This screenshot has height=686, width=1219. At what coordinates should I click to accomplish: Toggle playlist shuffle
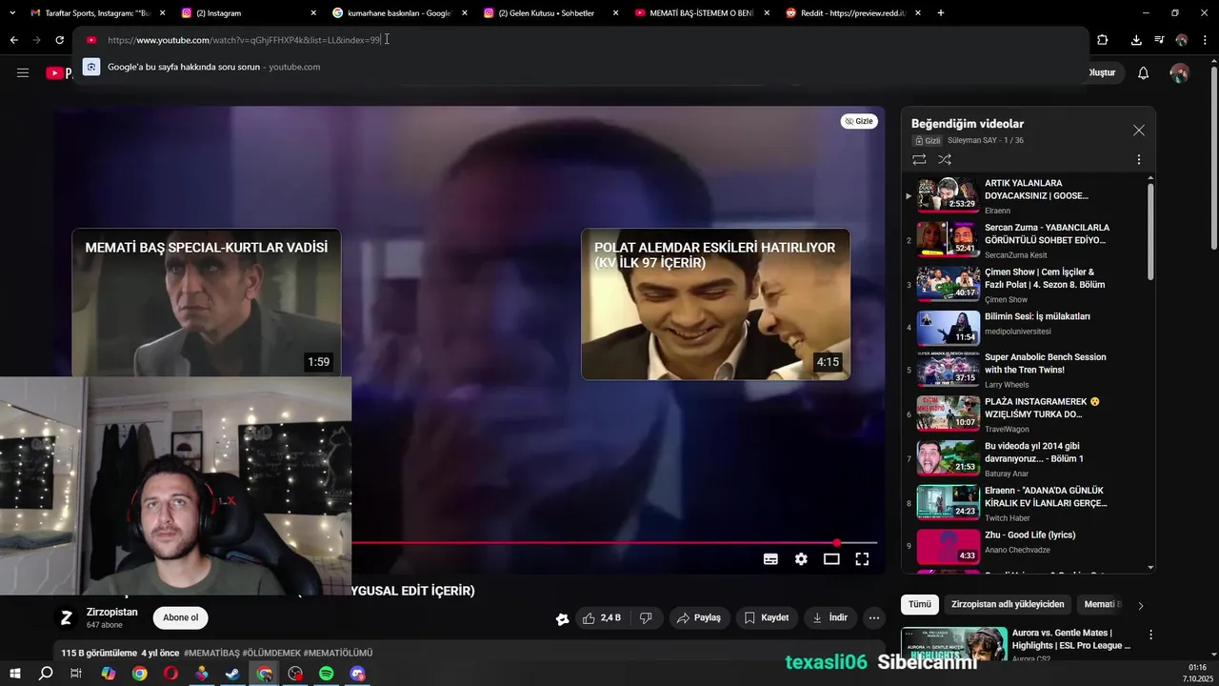tap(945, 160)
